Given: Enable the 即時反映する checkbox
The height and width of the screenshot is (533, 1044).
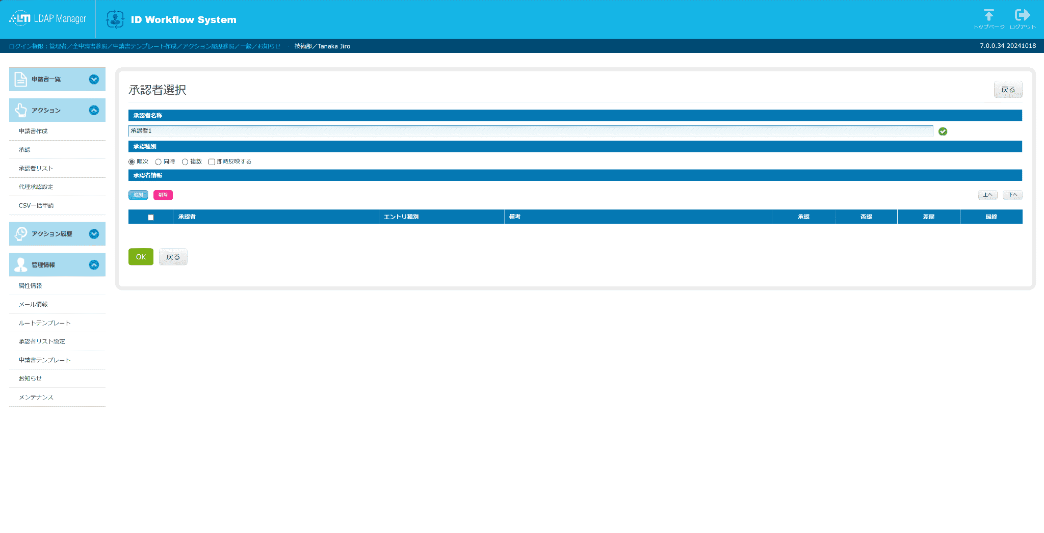Looking at the screenshot, I should pyautogui.click(x=212, y=162).
